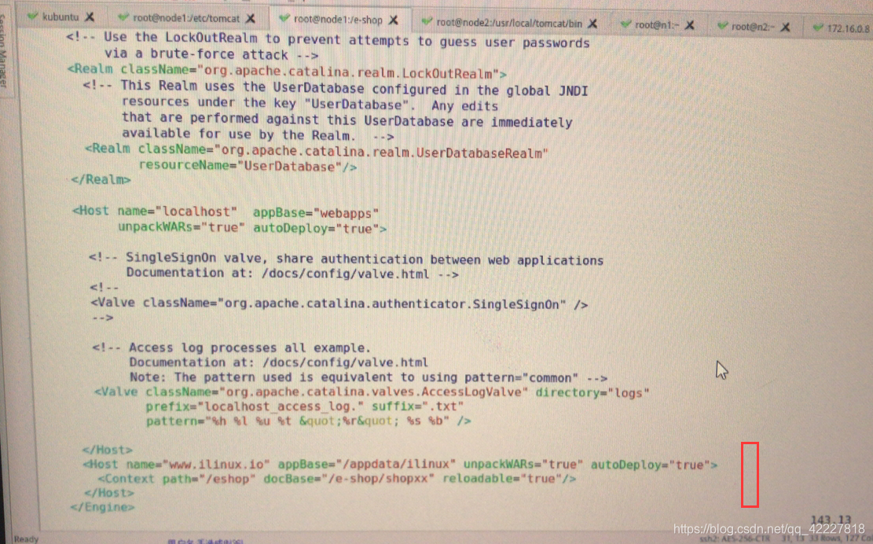Close the root@node1:/e-shop tab

[x=393, y=20]
